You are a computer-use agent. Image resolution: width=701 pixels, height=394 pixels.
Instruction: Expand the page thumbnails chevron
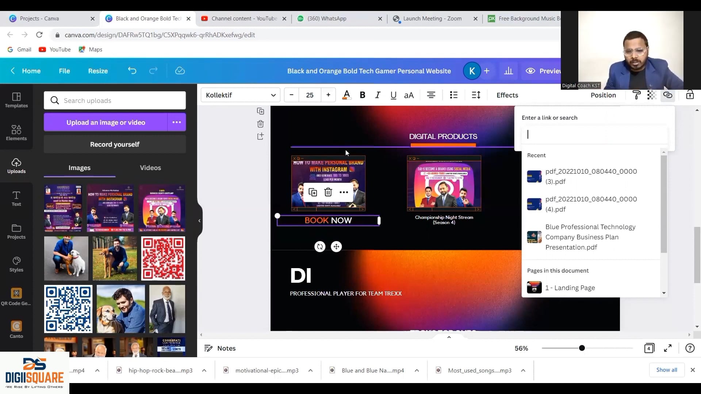click(449, 337)
